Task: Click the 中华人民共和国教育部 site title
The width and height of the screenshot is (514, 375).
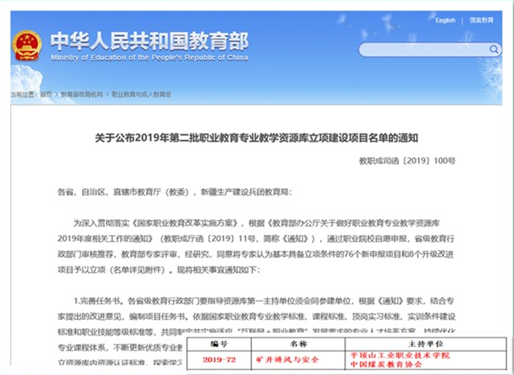Action: coord(150,41)
